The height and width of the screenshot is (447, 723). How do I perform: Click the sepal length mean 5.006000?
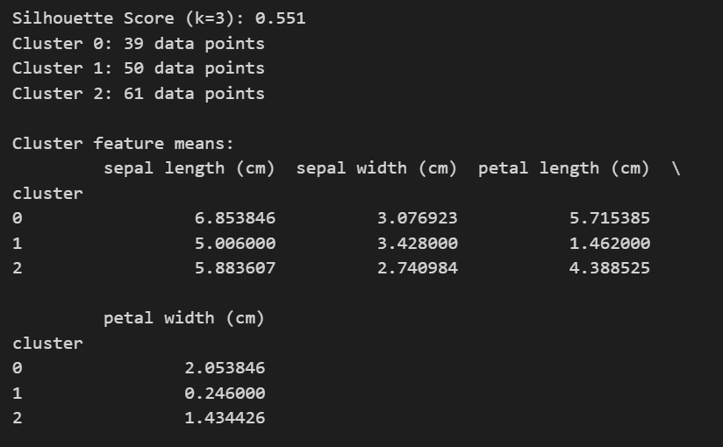point(234,244)
